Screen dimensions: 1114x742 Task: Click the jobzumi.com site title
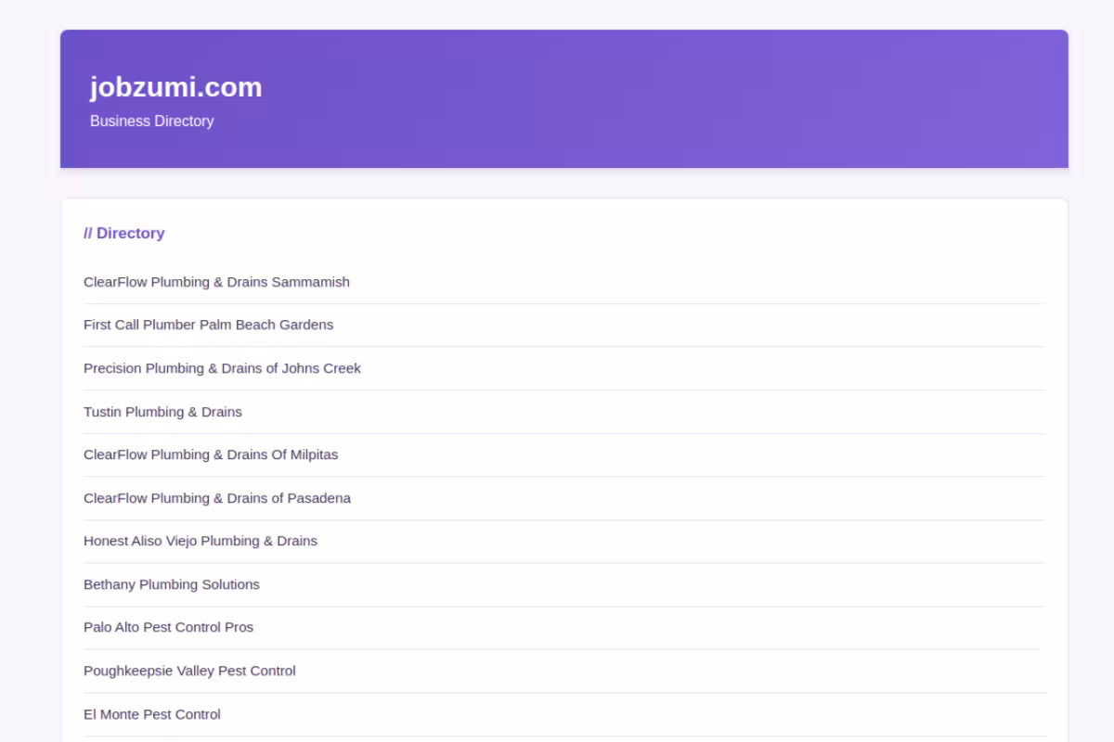coord(175,86)
